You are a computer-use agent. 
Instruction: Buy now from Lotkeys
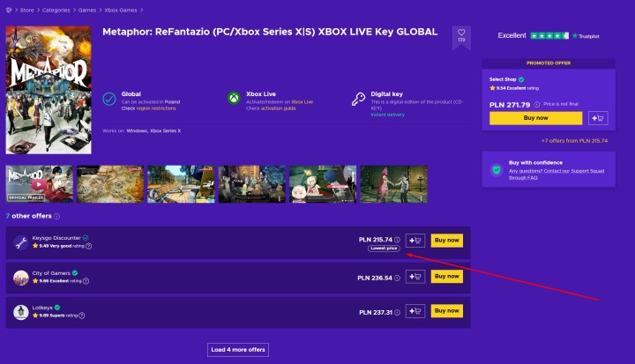pyautogui.click(x=446, y=311)
